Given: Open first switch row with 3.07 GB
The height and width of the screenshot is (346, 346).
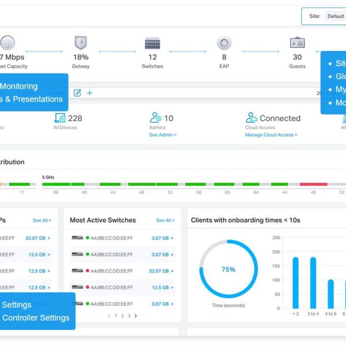Looking at the screenshot, I should click(122, 238).
